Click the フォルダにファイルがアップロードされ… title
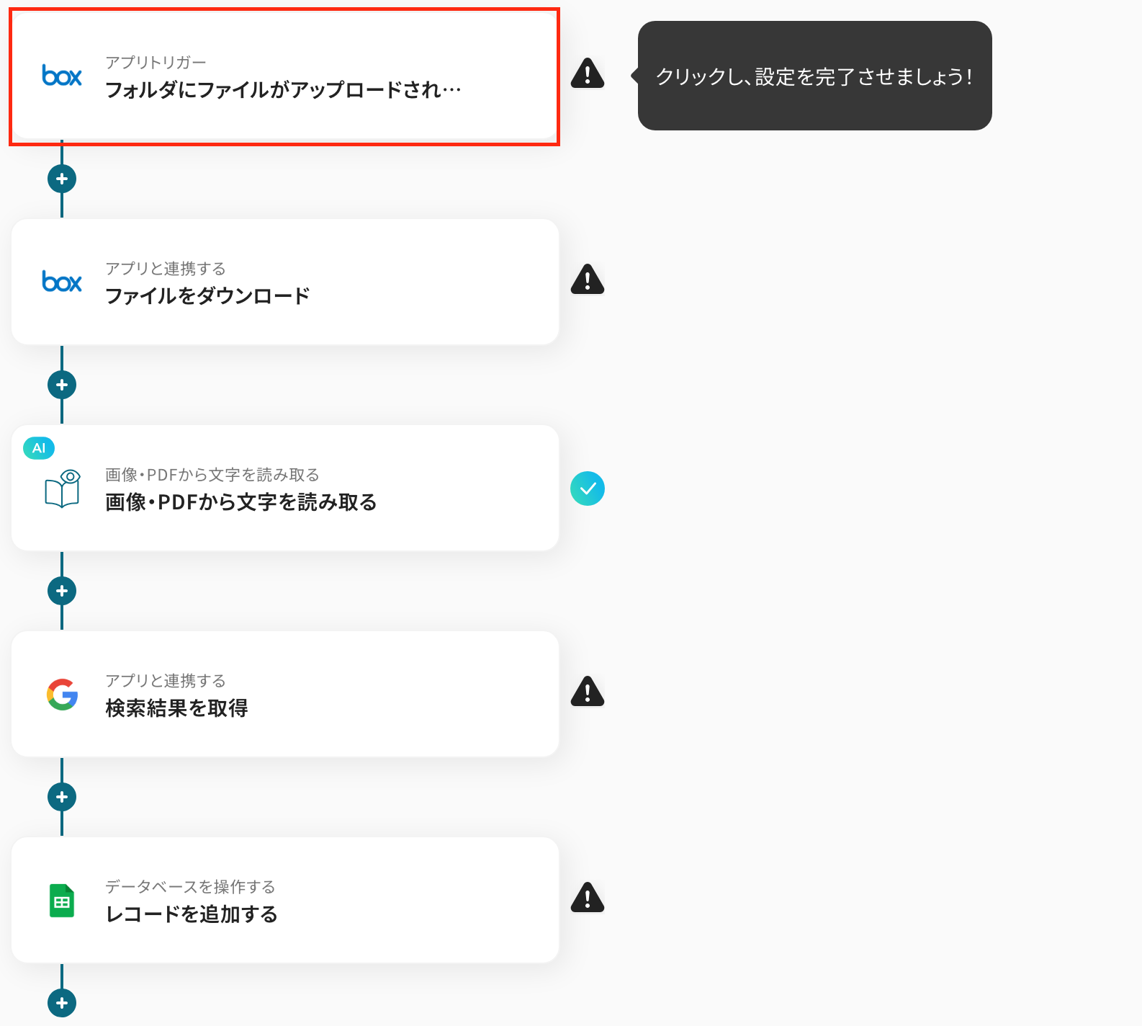 click(283, 90)
